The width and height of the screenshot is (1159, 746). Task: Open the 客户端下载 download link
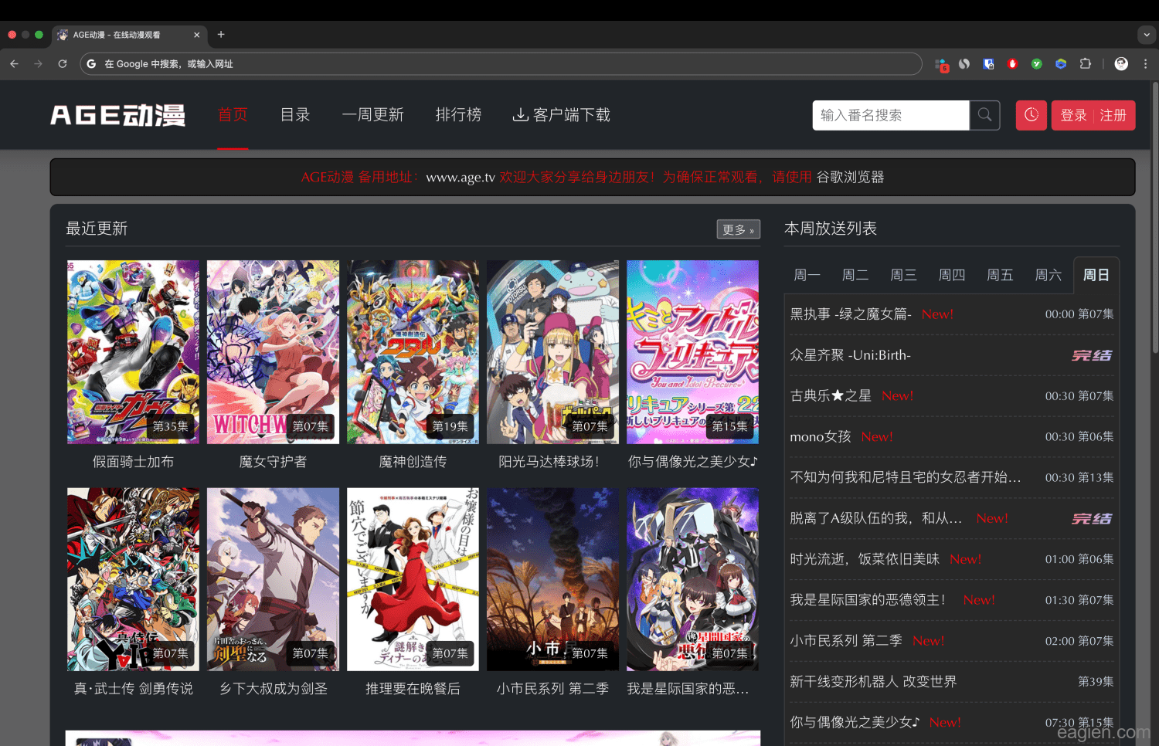(561, 115)
